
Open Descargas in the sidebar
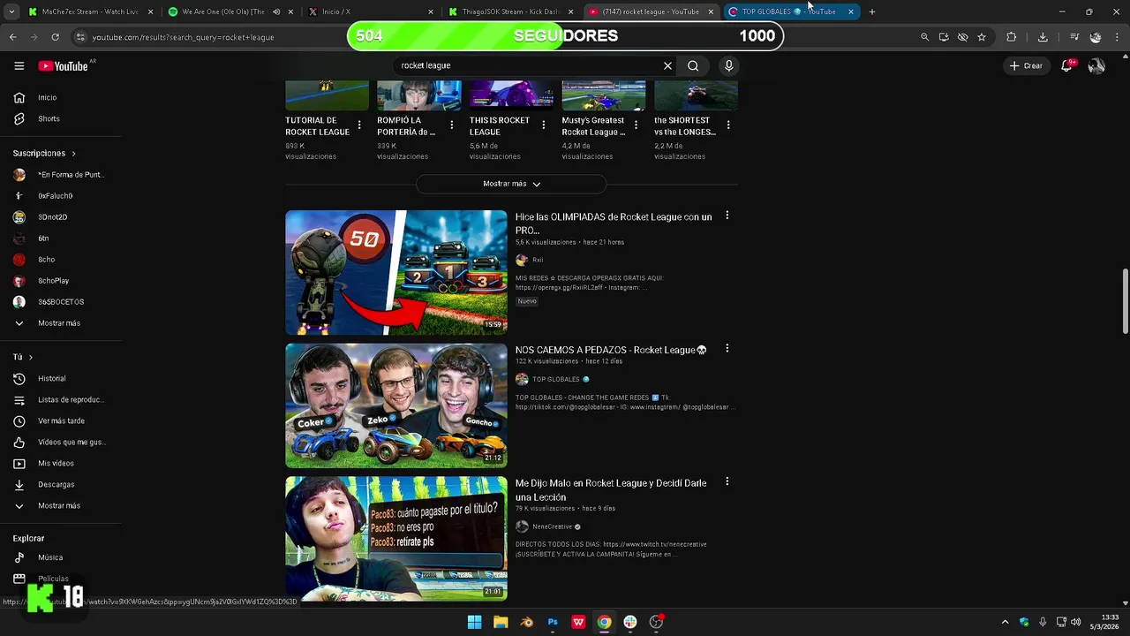[x=55, y=484]
